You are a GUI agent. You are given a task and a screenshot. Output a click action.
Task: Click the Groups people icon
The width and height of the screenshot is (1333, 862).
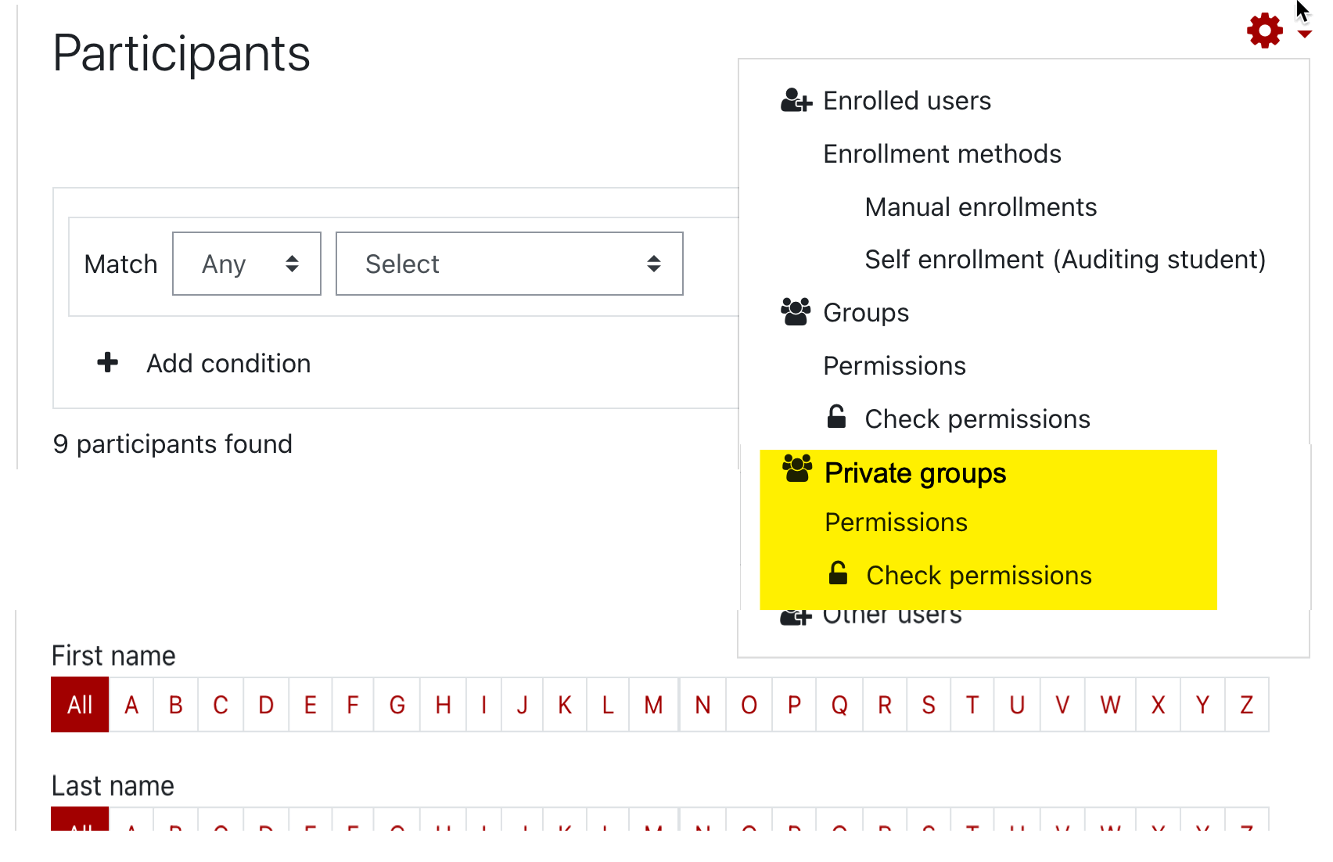(x=796, y=312)
